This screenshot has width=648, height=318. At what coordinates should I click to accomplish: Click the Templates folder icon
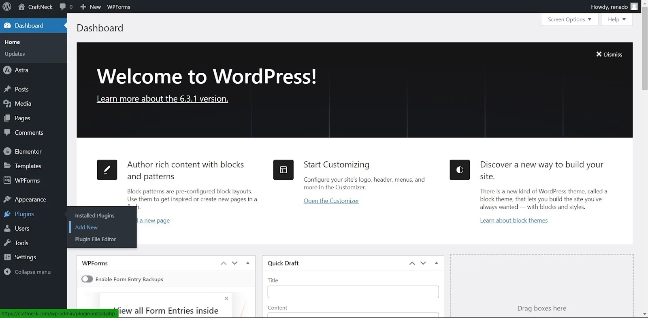(x=7, y=166)
